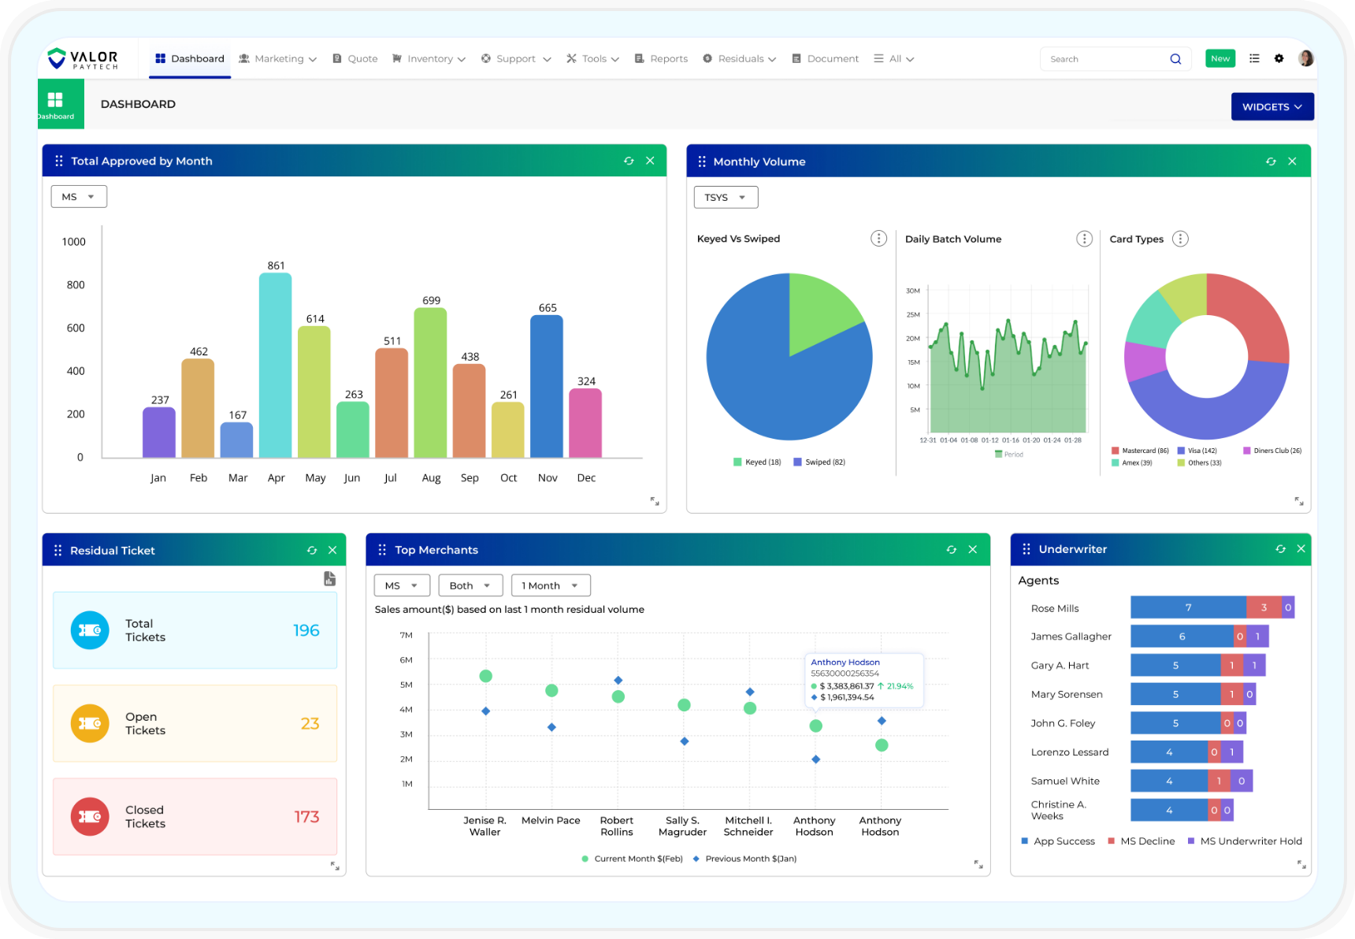Screen dimensions: 1355x939
Task: Switch to the Marketing menu
Action: [x=277, y=58]
